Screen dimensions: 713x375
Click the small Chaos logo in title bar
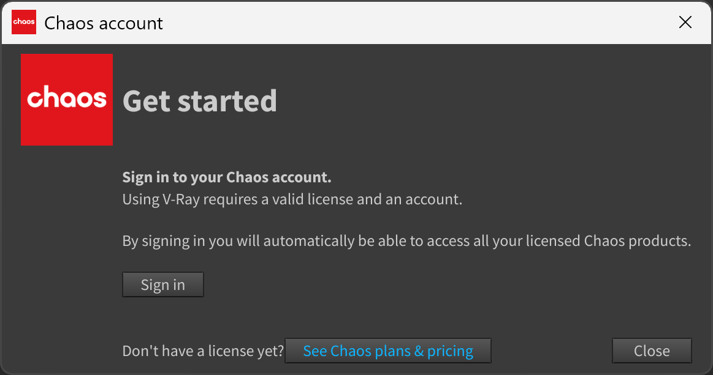[x=24, y=22]
